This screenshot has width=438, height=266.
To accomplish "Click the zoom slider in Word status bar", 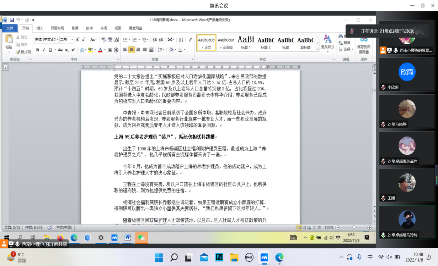I will tap(353, 227).
